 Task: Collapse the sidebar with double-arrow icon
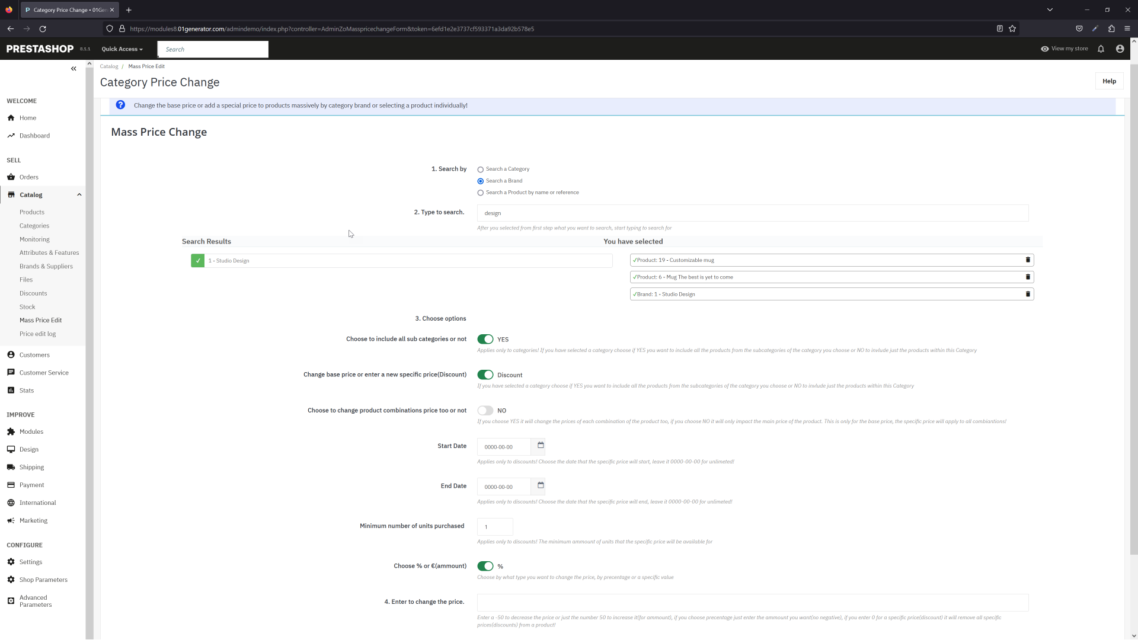pos(73,69)
